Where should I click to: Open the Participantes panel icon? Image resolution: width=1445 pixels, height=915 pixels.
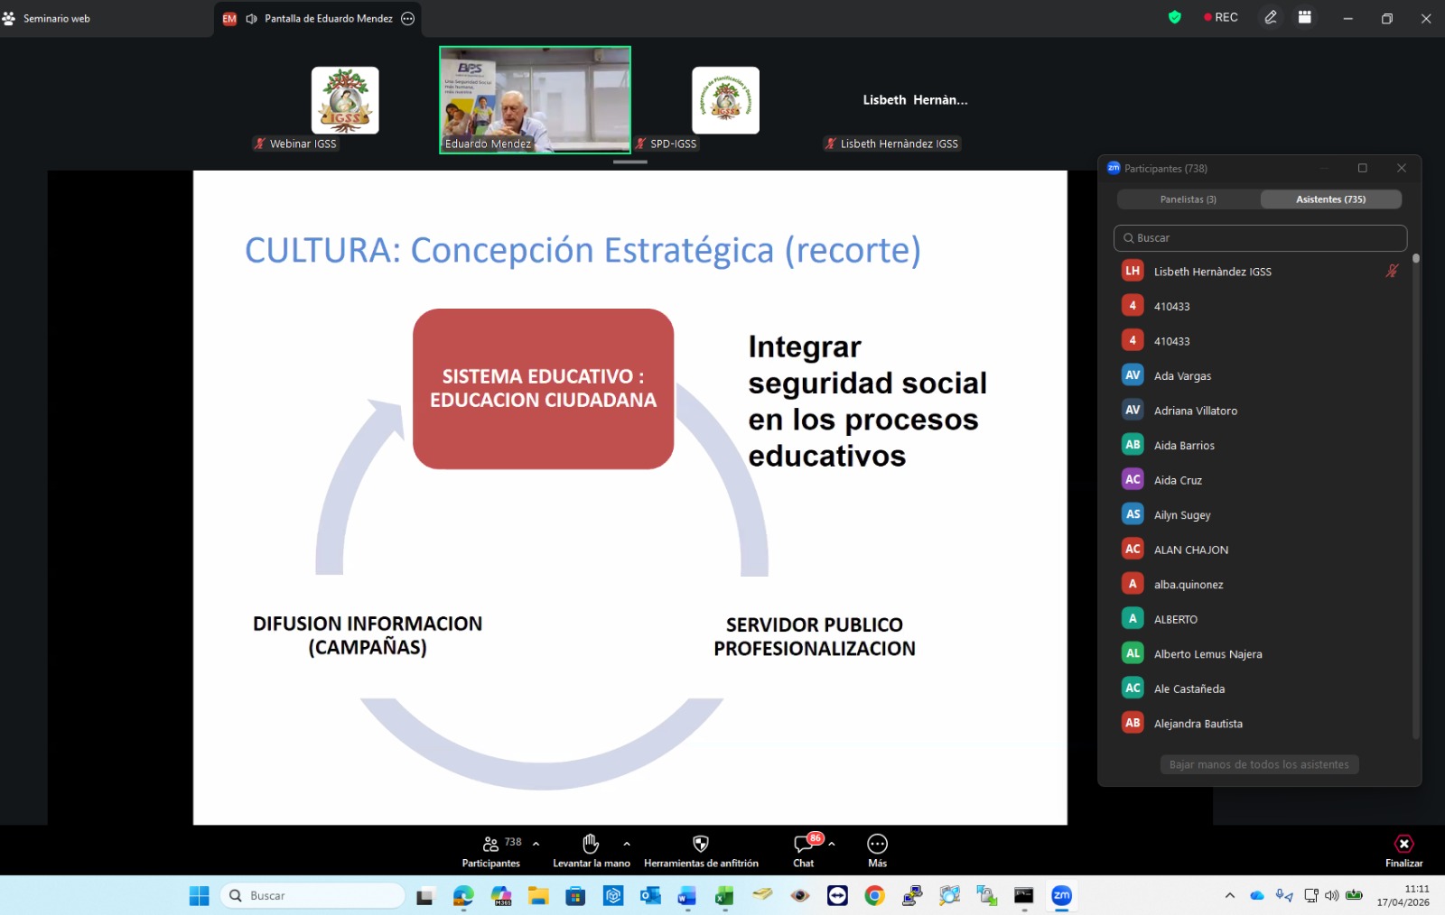point(490,845)
